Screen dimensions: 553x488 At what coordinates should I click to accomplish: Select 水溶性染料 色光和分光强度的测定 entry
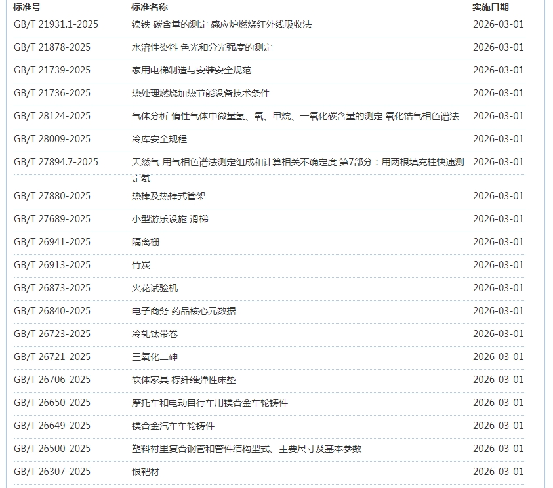tap(202, 47)
